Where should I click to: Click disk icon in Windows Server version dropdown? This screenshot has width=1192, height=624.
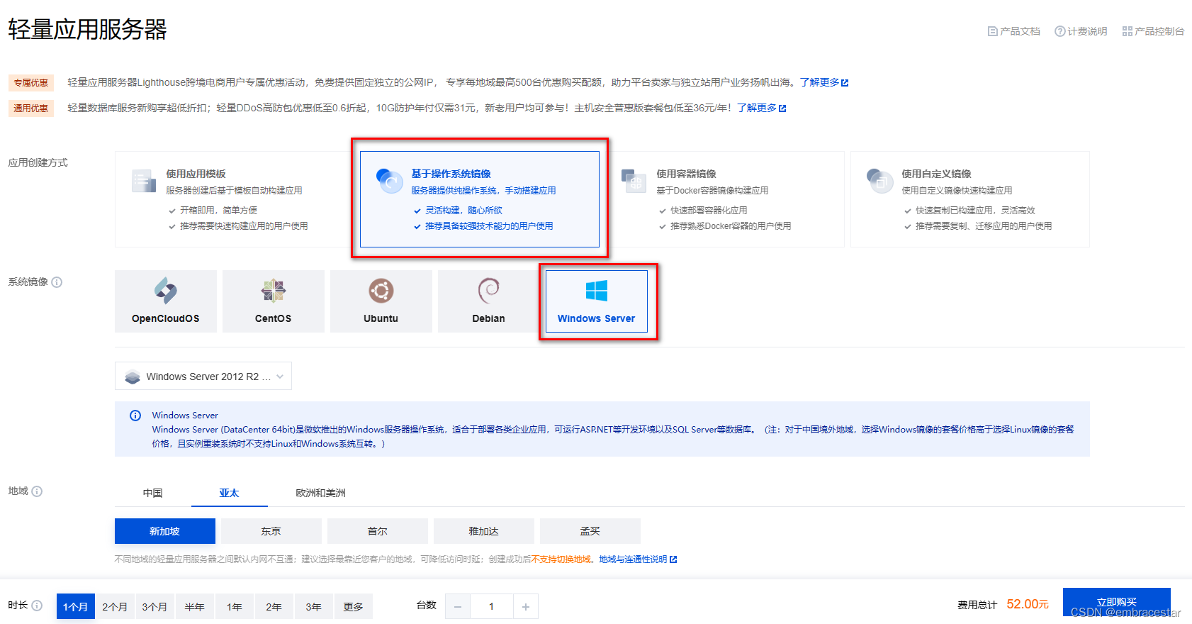point(133,377)
